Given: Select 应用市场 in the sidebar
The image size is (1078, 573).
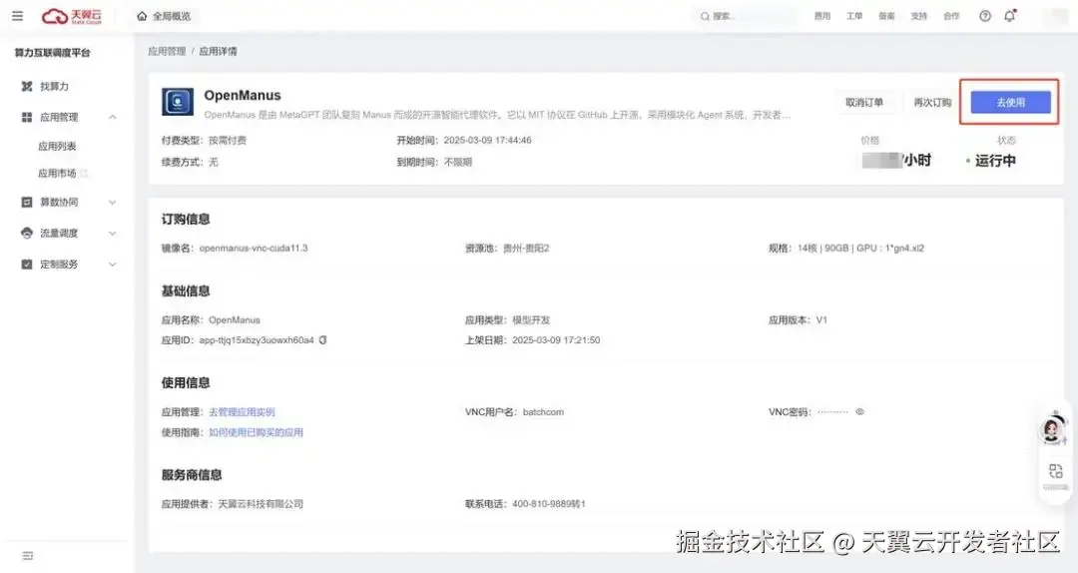Looking at the screenshot, I should point(57,174).
